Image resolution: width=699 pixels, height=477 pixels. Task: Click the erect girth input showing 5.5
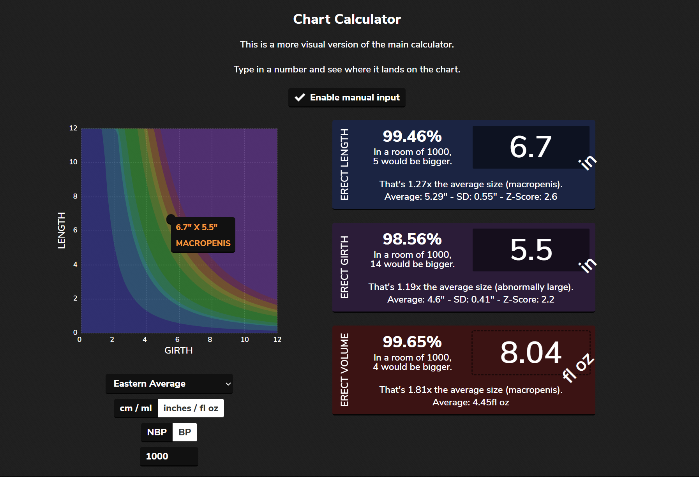point(531,250)
